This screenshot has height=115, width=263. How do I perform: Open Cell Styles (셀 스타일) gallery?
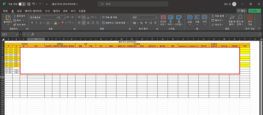click(179, 20)
